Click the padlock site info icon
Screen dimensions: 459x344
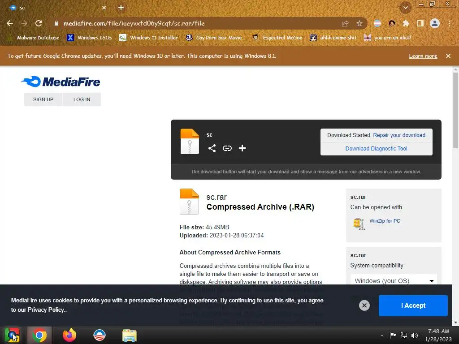56,23
